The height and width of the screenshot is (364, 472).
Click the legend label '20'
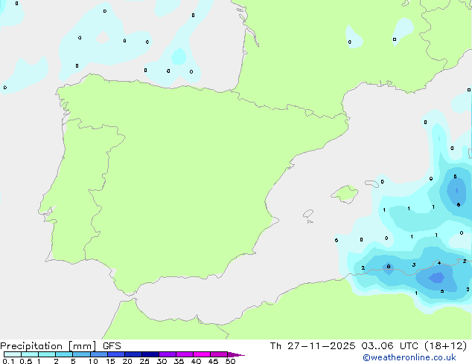pyautogui.click(x=127, y=361)
